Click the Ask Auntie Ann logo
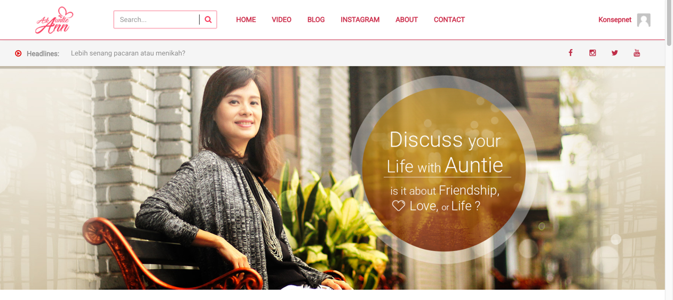 [x=54, y=20]
